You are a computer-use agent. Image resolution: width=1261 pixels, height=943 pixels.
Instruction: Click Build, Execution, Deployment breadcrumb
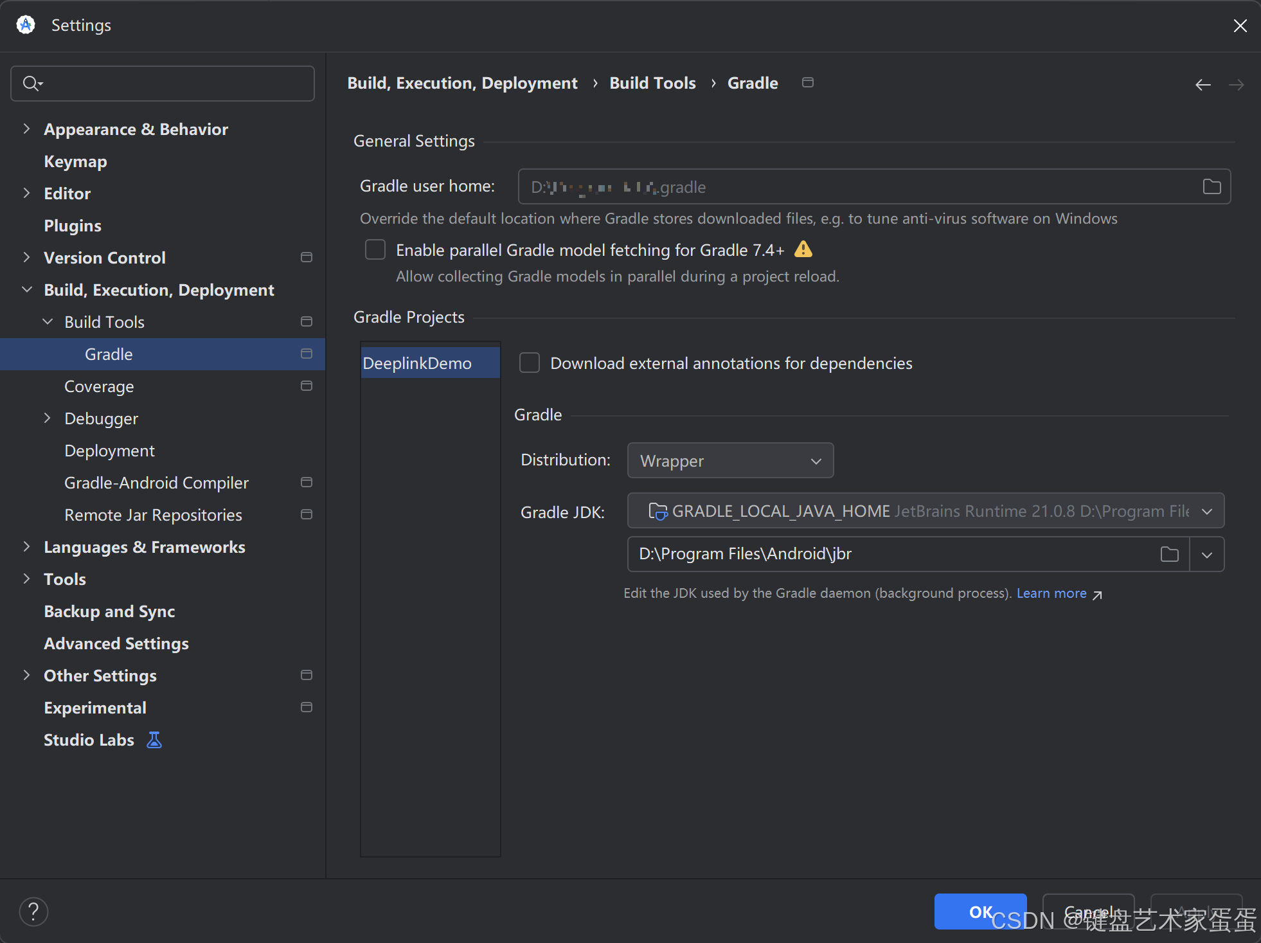pos(462,83)
